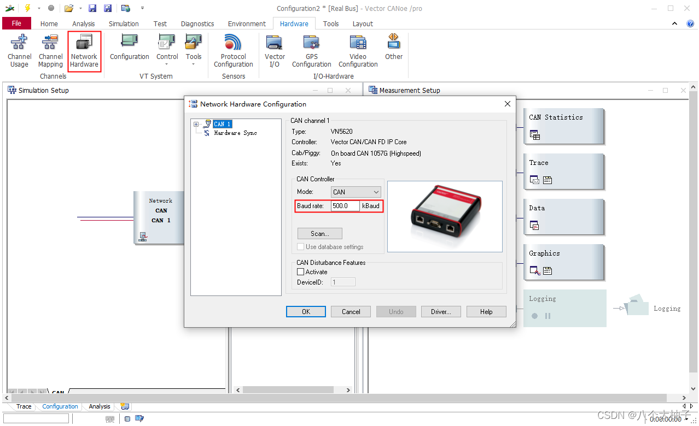Collapse the ribbon with the up chevron
699x426 pixels.
[x=674, y=23]
